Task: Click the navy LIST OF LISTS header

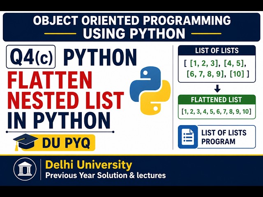Action: (217, 50)
